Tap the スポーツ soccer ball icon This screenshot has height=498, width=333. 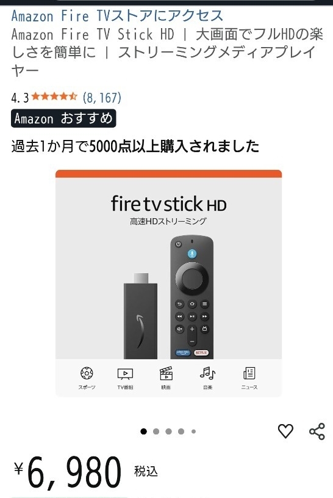[87, 373]
